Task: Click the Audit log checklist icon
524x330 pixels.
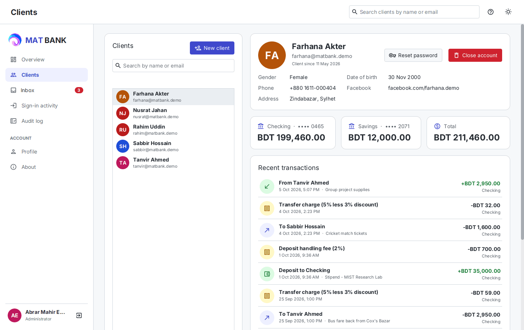Action: click(x=13, y=121)
